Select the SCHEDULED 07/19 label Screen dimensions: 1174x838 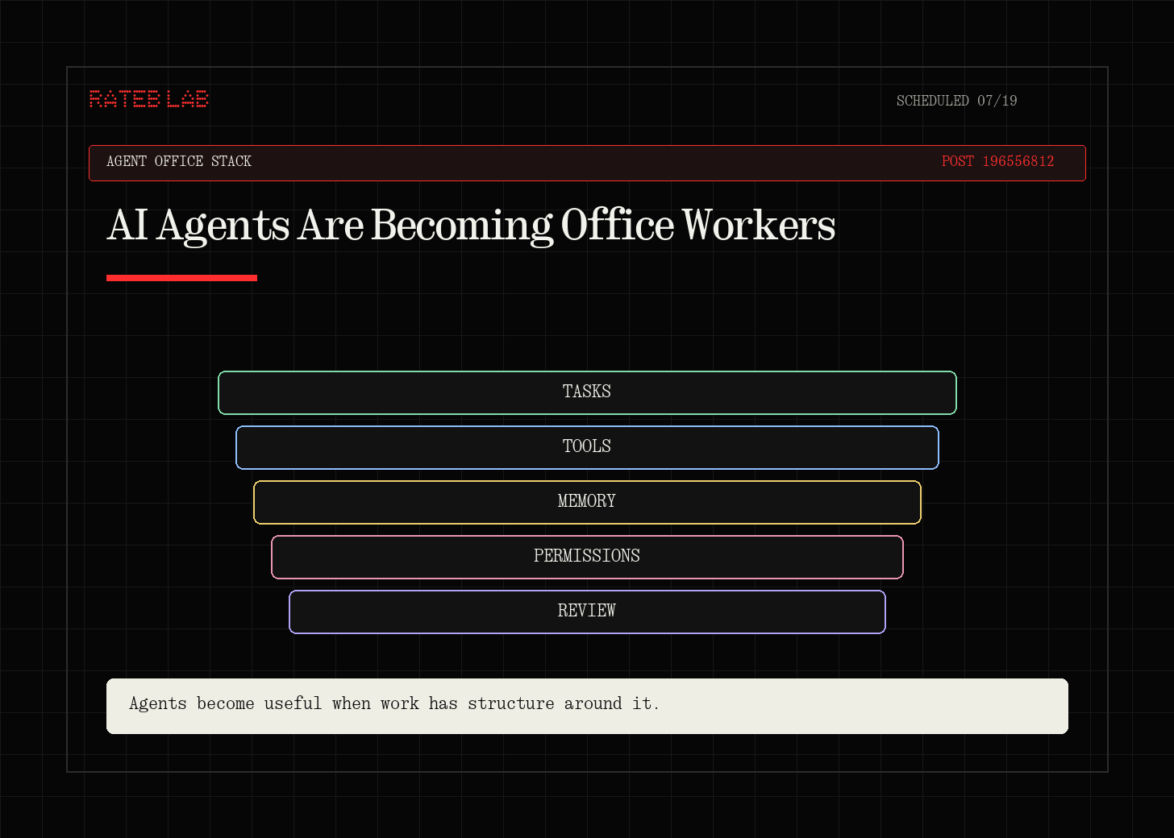click(x=956, y=101)
